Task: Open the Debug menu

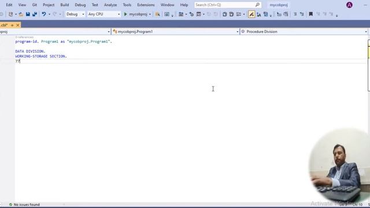Action: pyautogui.click(x=80, y=5)
